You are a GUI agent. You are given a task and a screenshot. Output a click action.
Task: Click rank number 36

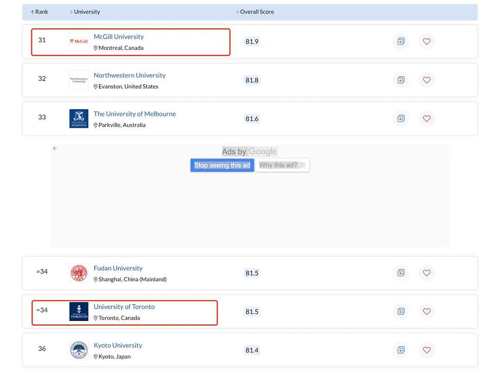42,349
